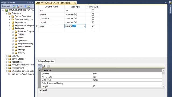Select the ReportServerTempDB database icon

pos(13,25)
